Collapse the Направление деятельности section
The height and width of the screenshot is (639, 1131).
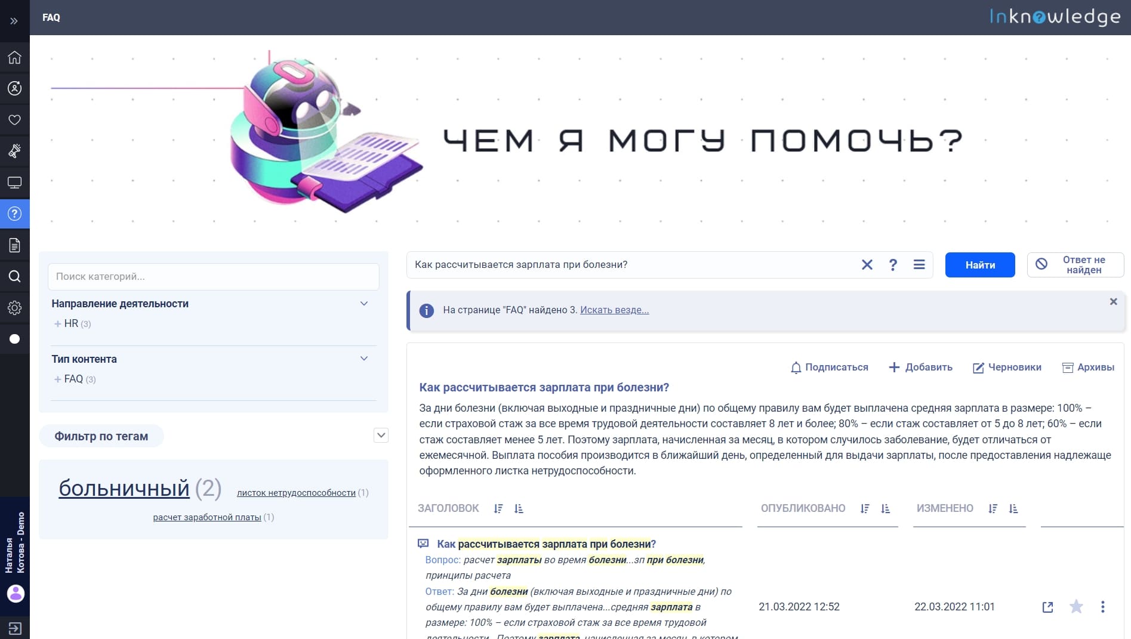[x=364, y=304]
